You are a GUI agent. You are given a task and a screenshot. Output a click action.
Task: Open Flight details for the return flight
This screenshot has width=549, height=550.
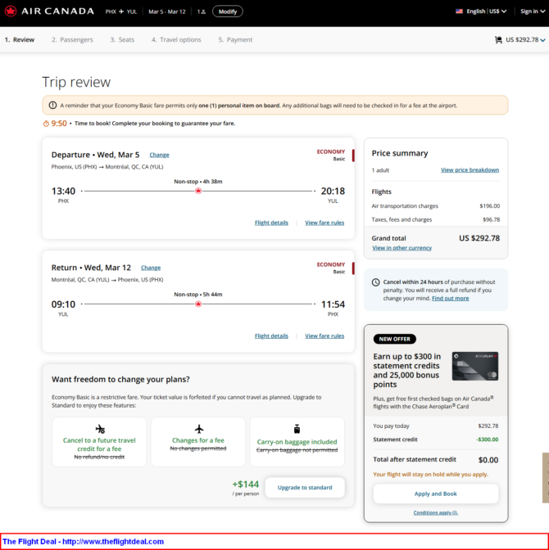271,336
